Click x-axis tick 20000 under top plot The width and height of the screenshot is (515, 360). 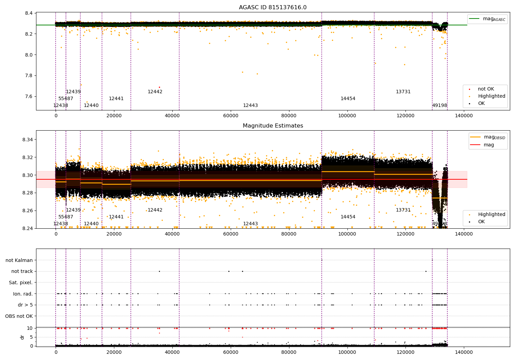[x=114, y=116]
